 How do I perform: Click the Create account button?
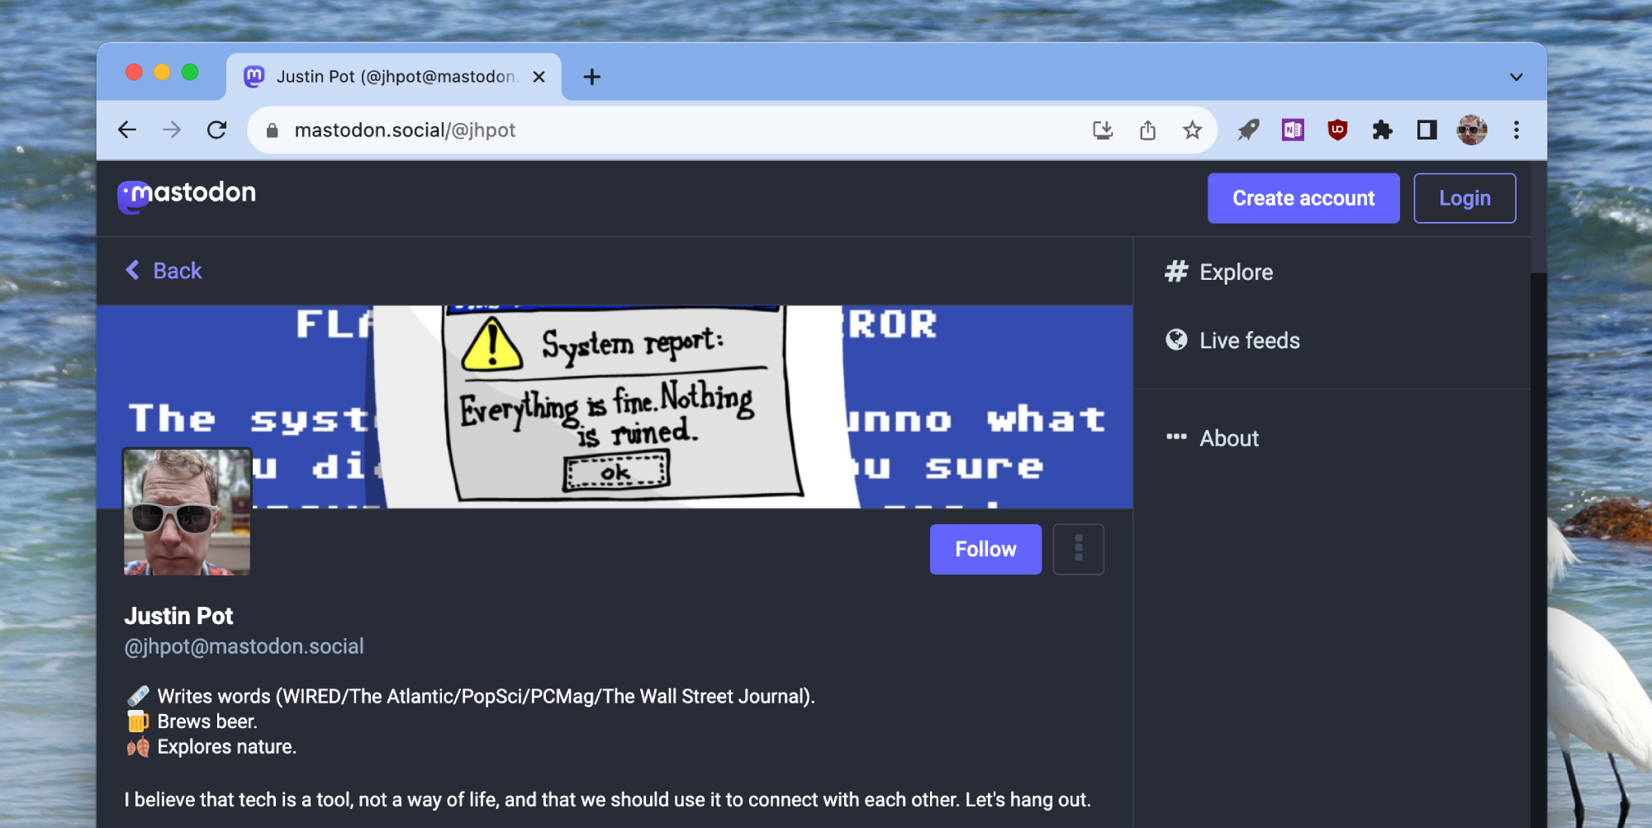point(1303,198)
